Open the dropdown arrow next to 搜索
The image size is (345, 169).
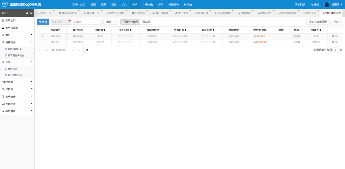pos(115,22)
